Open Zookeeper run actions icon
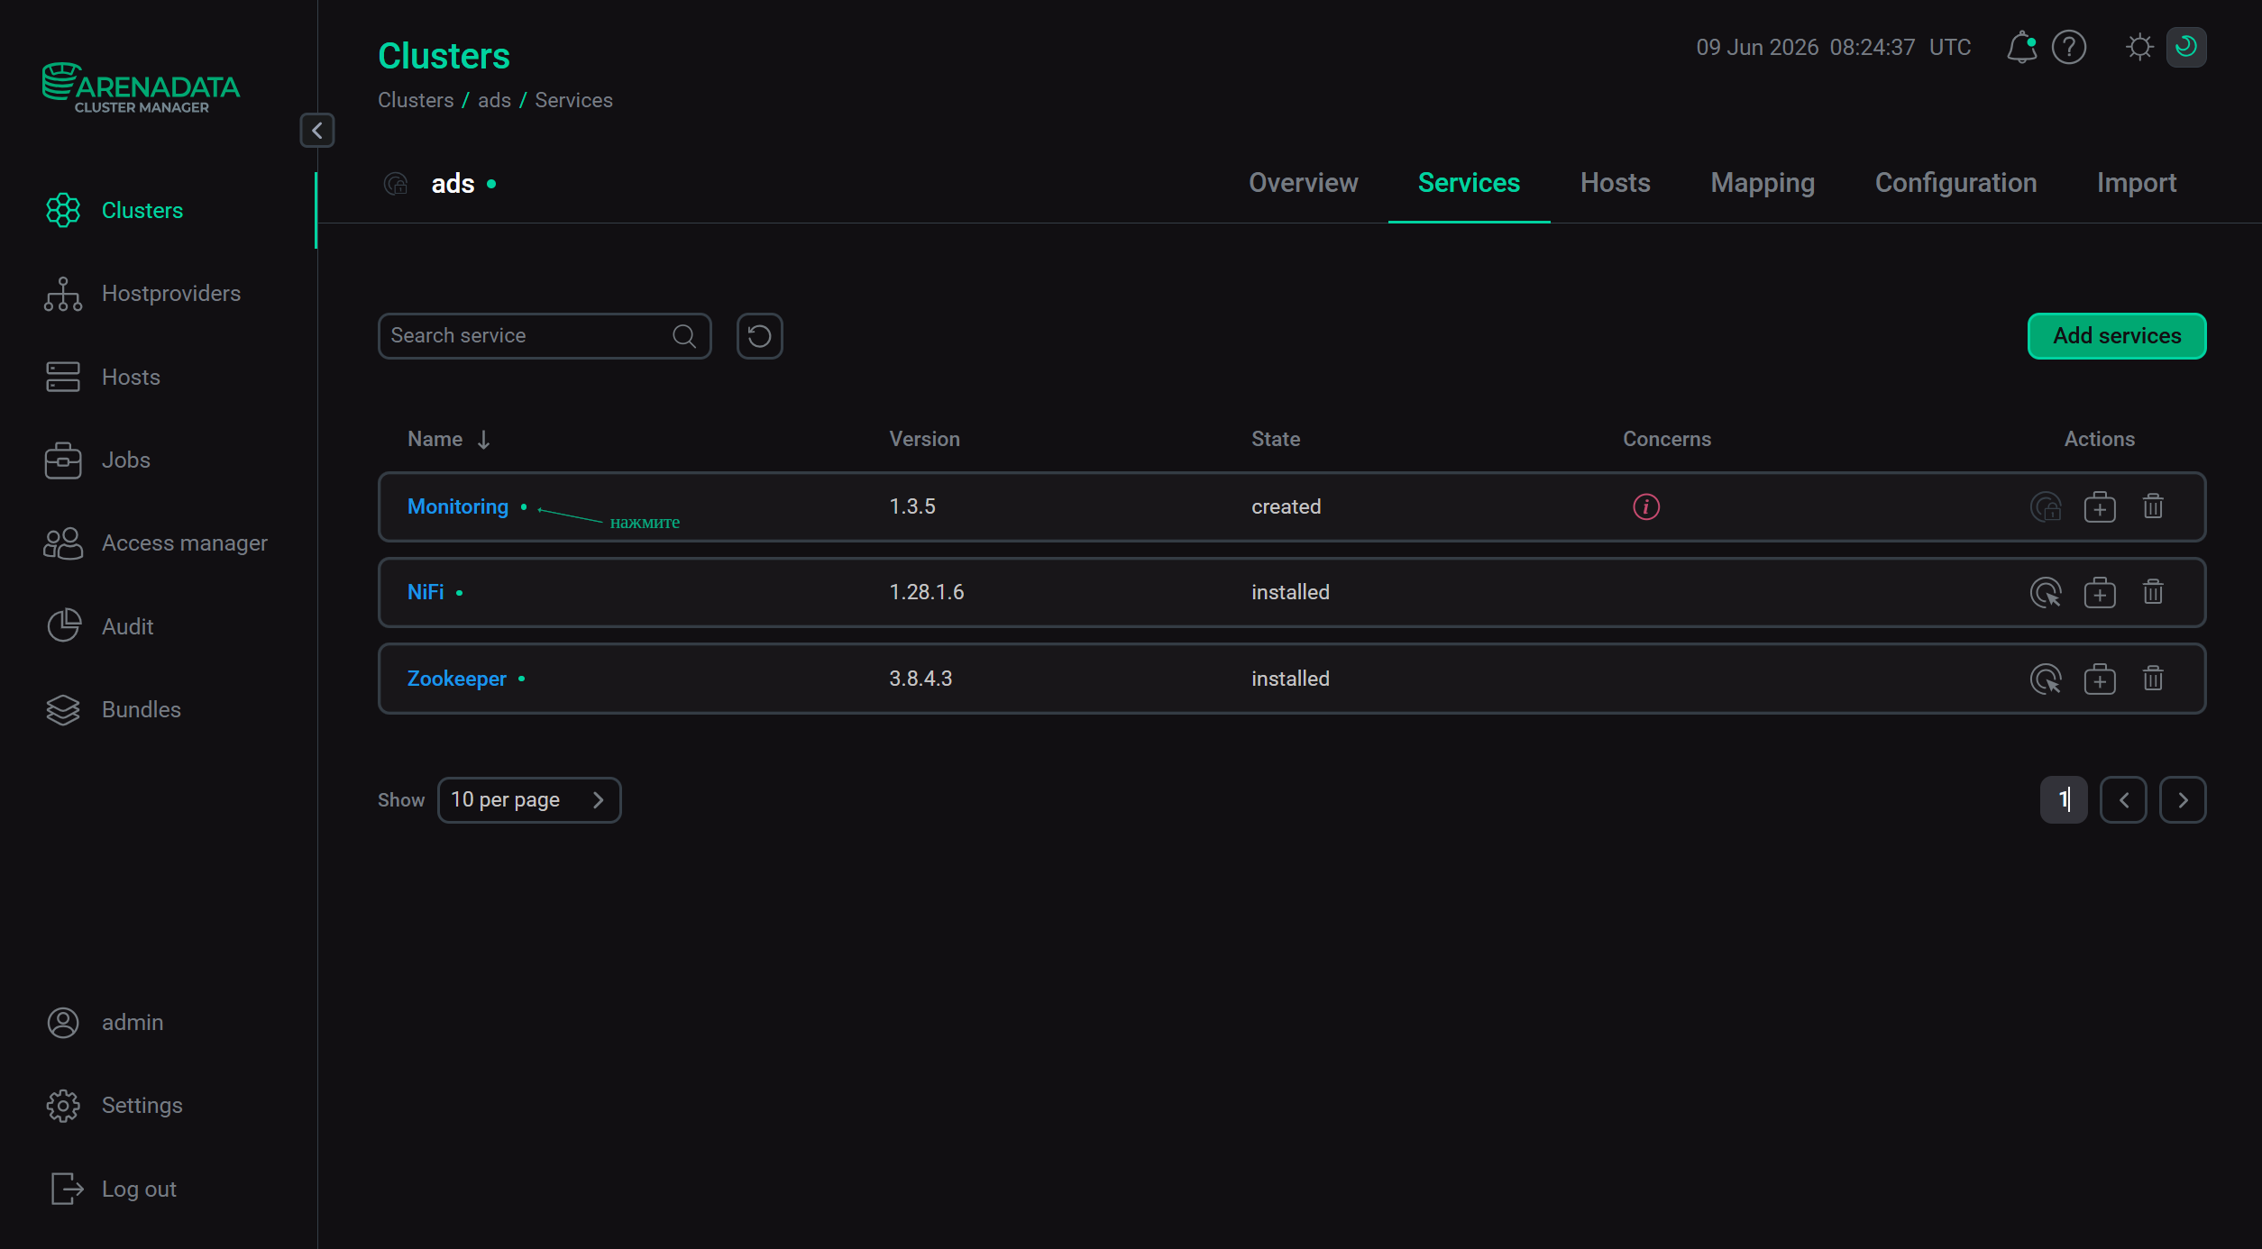This screenshot has width=2262, height=1249. (2046, 679)
